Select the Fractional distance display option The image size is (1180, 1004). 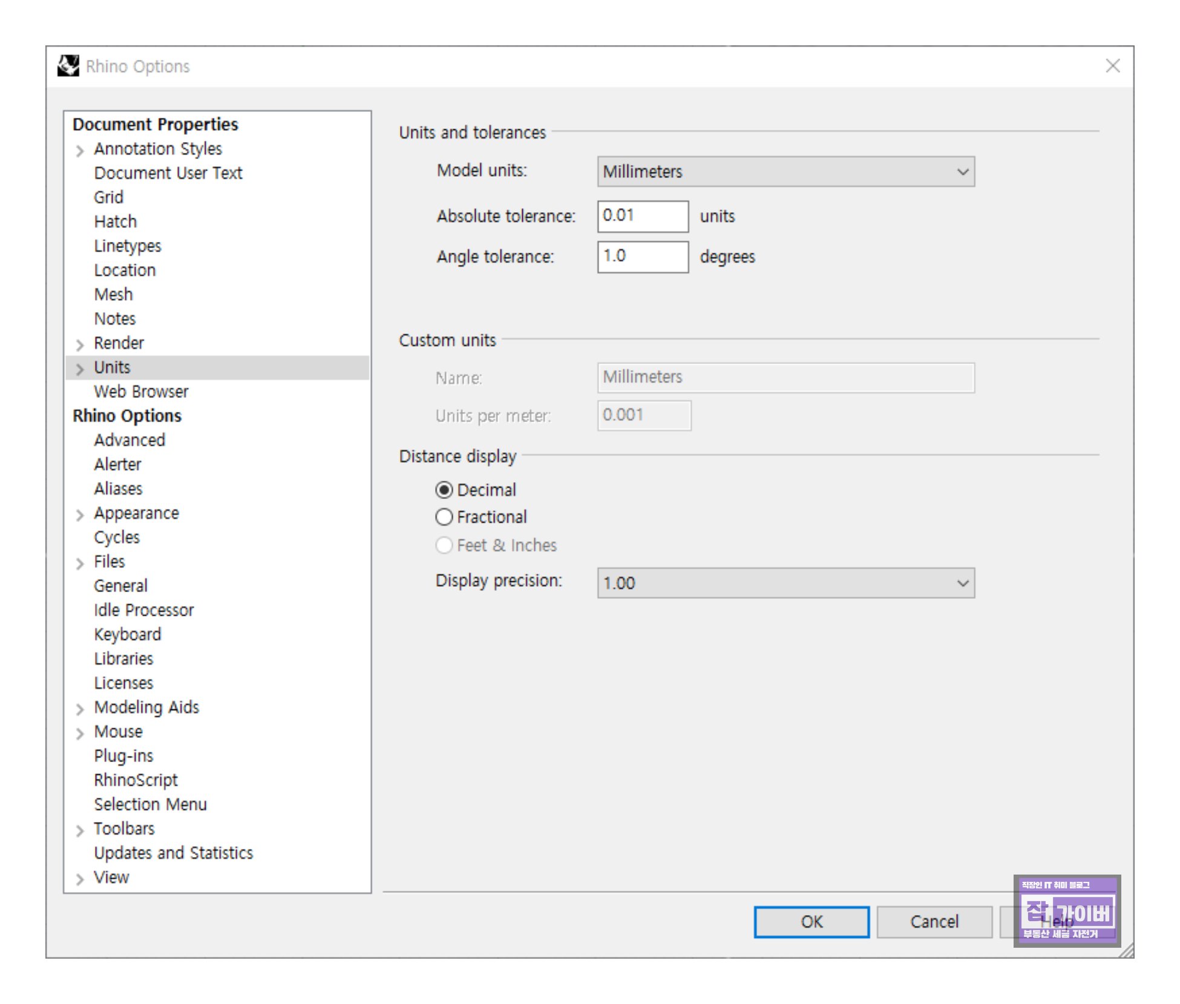pos(444,517)
